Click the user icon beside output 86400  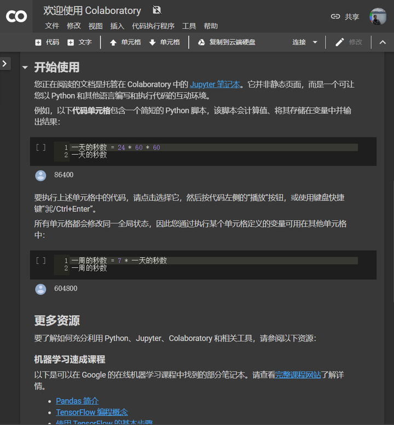(40, 176)
